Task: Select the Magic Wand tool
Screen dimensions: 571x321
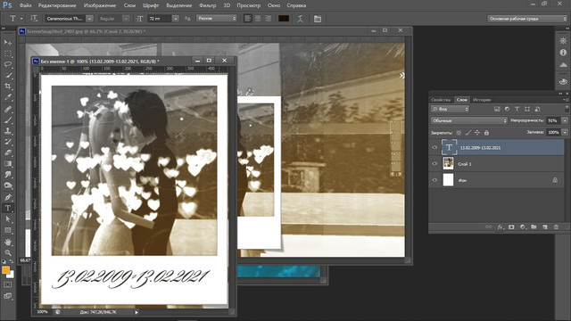Action: coord(8,75)
